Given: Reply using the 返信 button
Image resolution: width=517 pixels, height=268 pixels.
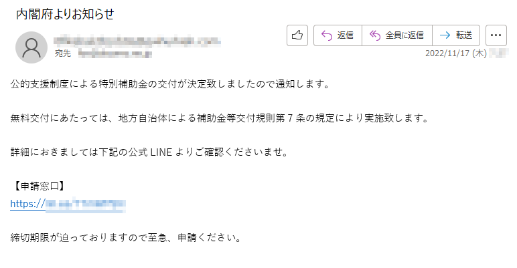Looking at the screenshot, I should click(338, 35).
